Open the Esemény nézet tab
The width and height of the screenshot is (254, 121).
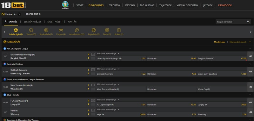pyautogui.click(x=32, y=22)
